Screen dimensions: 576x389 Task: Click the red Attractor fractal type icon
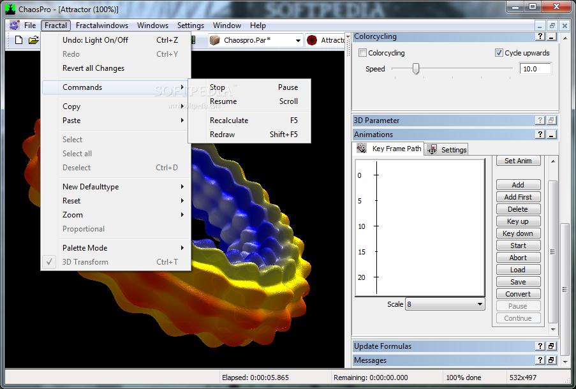pyautogui.click(x=312, y=40)
